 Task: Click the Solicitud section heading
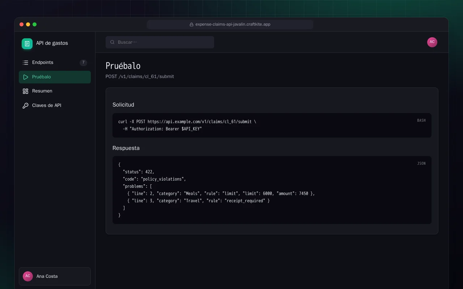click(x=123, y=105)
